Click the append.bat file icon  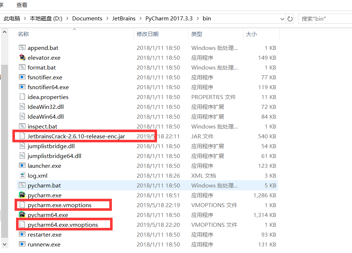(x=22, y=48)
